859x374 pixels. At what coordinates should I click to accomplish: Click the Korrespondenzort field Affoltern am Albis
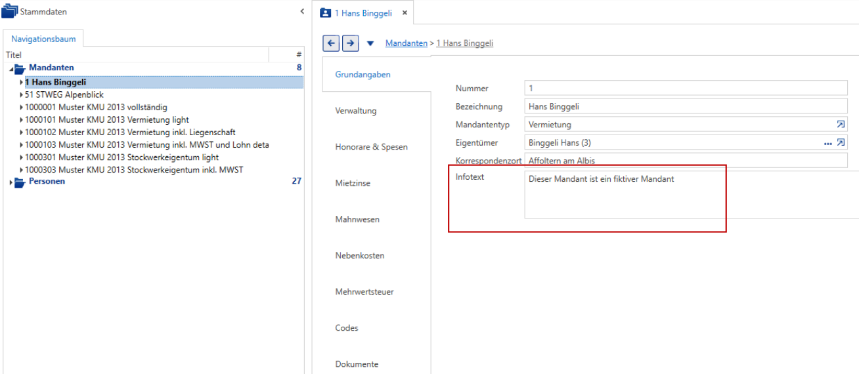(x=686, y=161)
